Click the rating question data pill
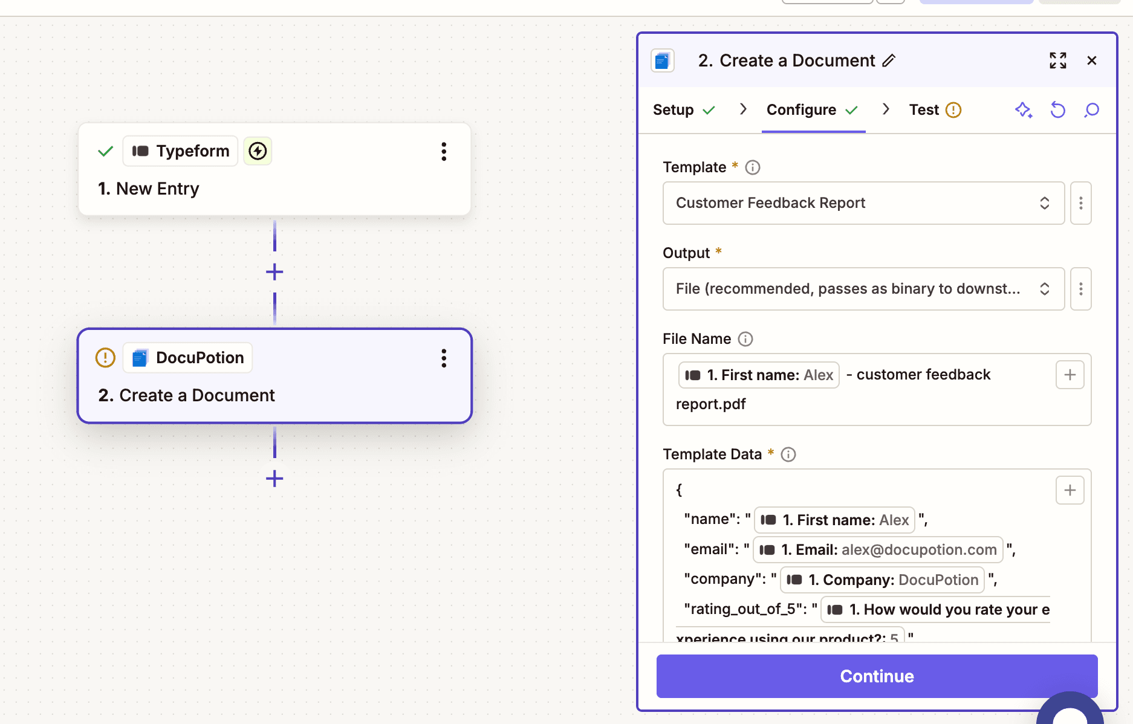This screenshot has width=1133, height=724. 935,610
